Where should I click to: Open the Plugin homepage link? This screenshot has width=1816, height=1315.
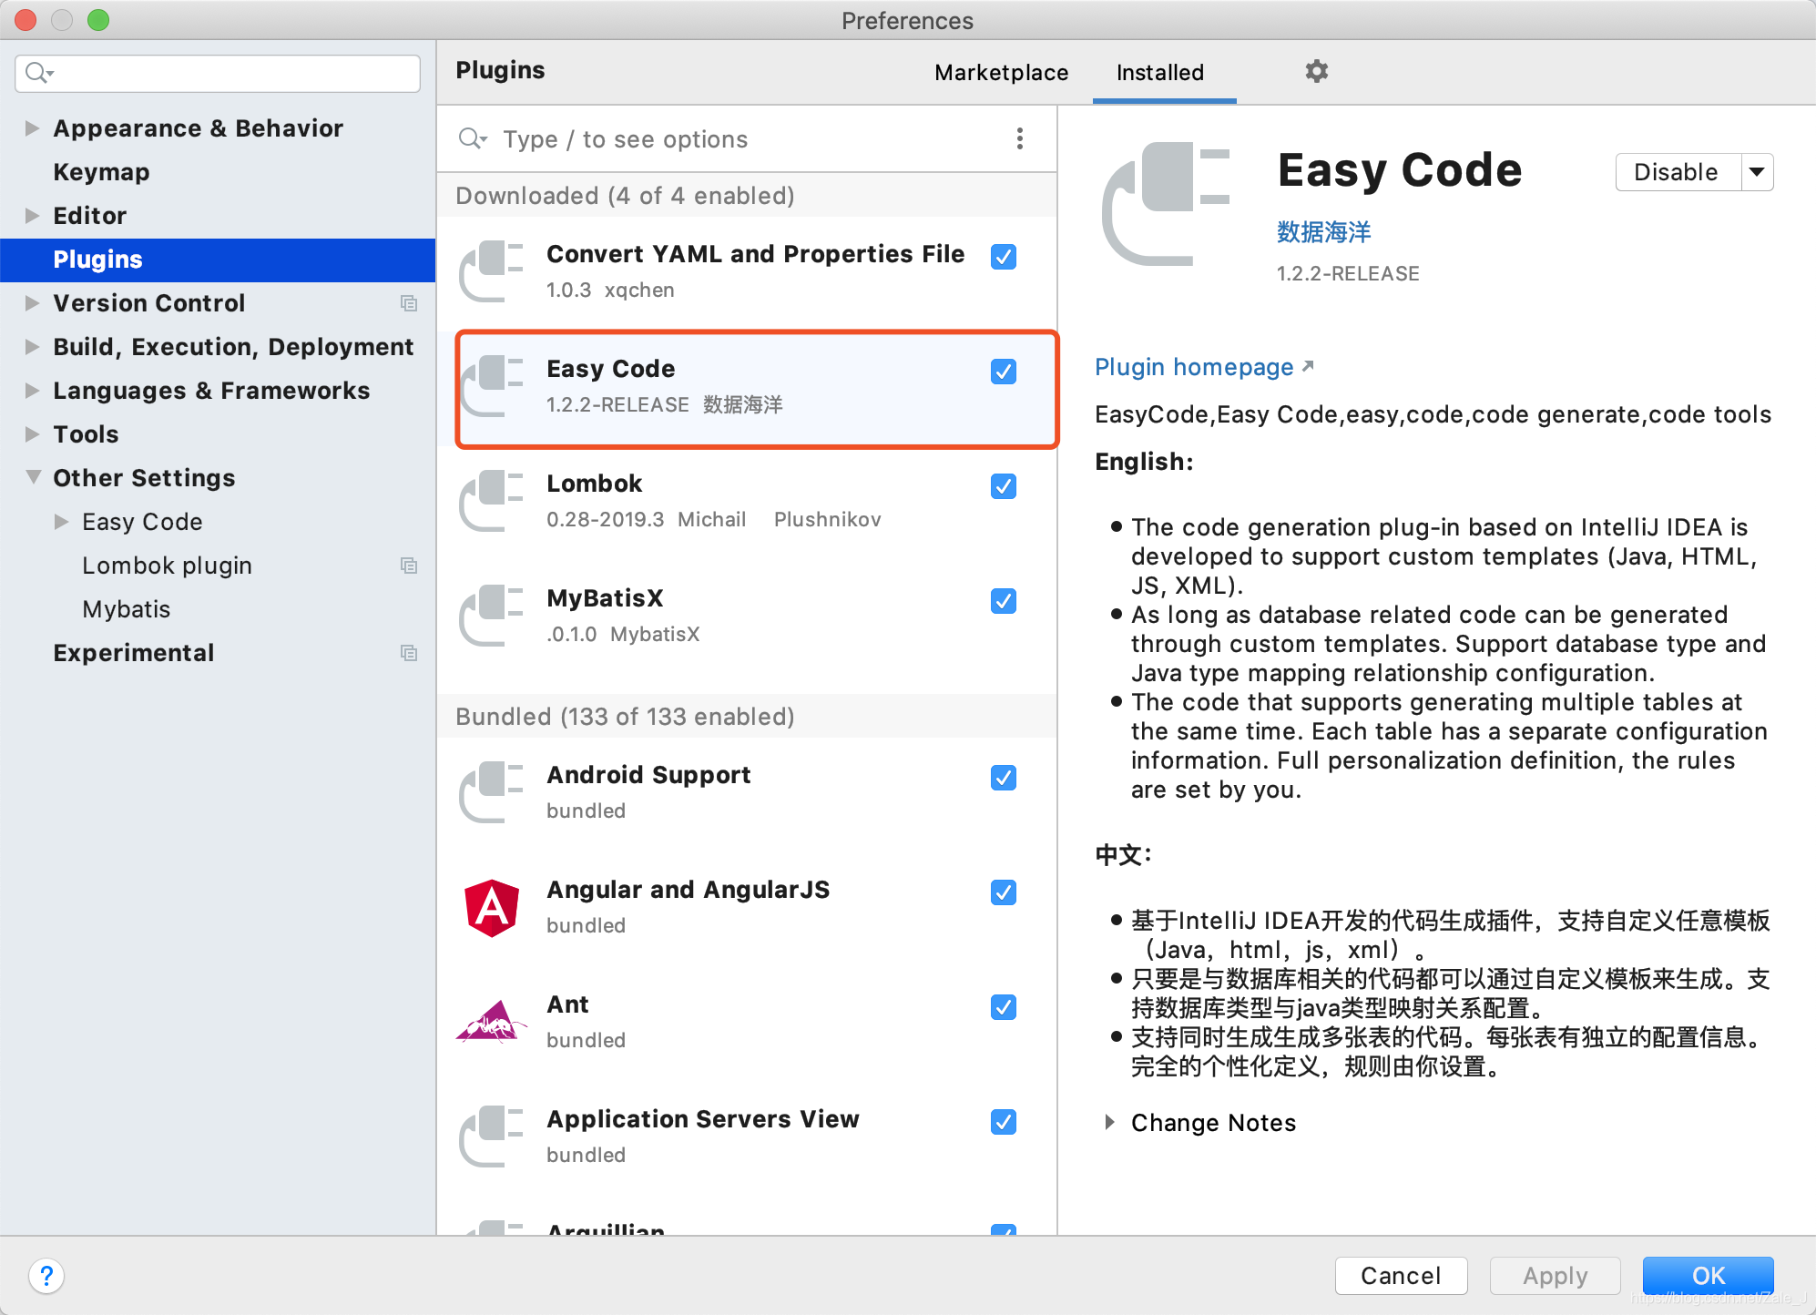1194,367
